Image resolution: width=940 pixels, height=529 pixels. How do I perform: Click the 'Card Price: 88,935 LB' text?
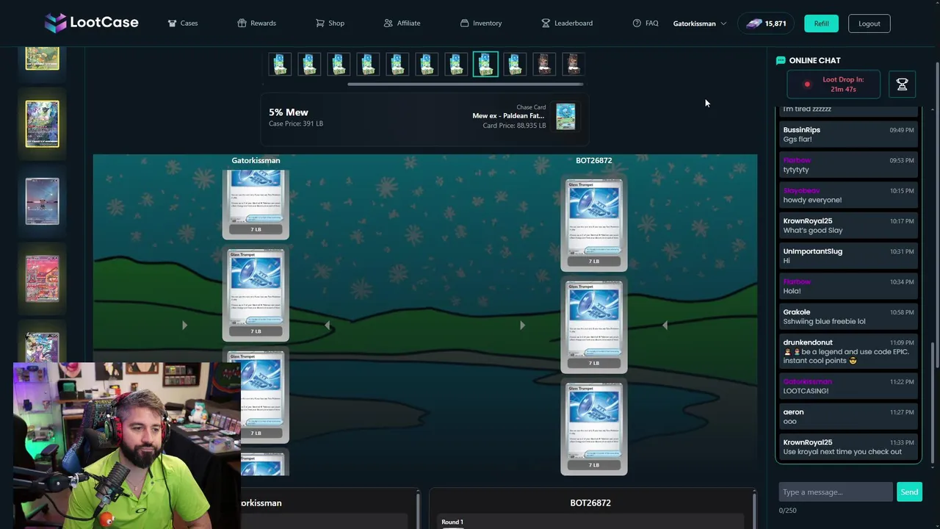click(514, 126)
